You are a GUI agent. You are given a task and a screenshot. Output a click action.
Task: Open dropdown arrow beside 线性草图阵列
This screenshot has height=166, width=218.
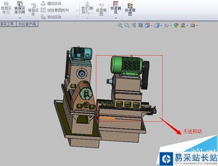pyautogui.click(x=77, y=10)
